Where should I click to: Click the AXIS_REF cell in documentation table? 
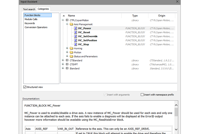point(46,129)
